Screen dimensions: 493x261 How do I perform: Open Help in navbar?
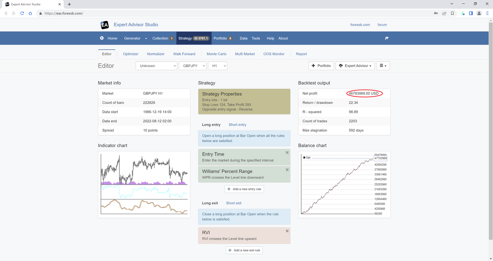(270, 38)
